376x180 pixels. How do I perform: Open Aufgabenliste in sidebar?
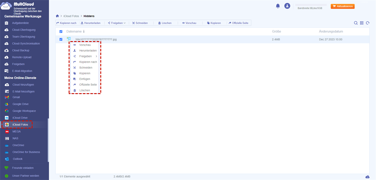[20, 23]
